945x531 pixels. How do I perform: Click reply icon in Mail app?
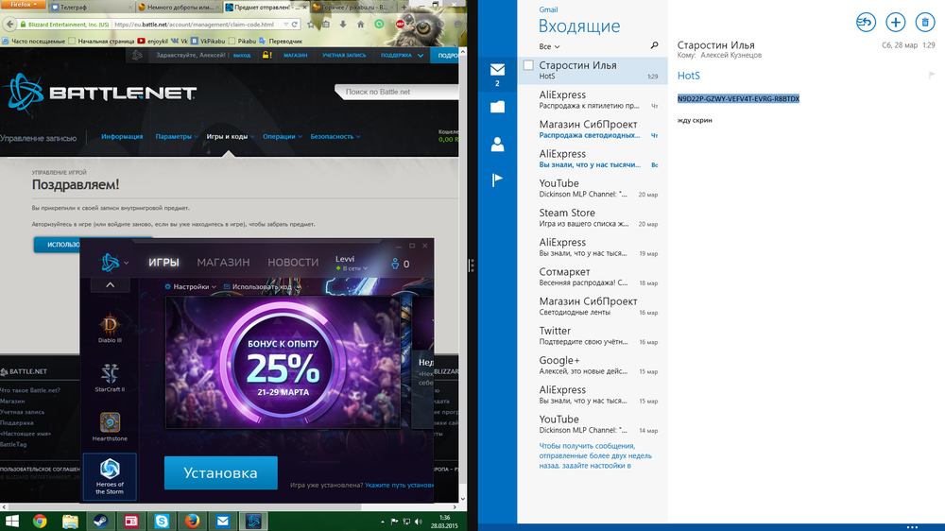click(x=866, y=23)
